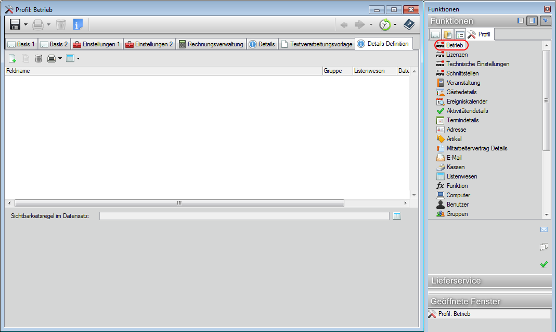Add a new field definition entry
This screenshot has width=556, height=332.
point(12,58)
